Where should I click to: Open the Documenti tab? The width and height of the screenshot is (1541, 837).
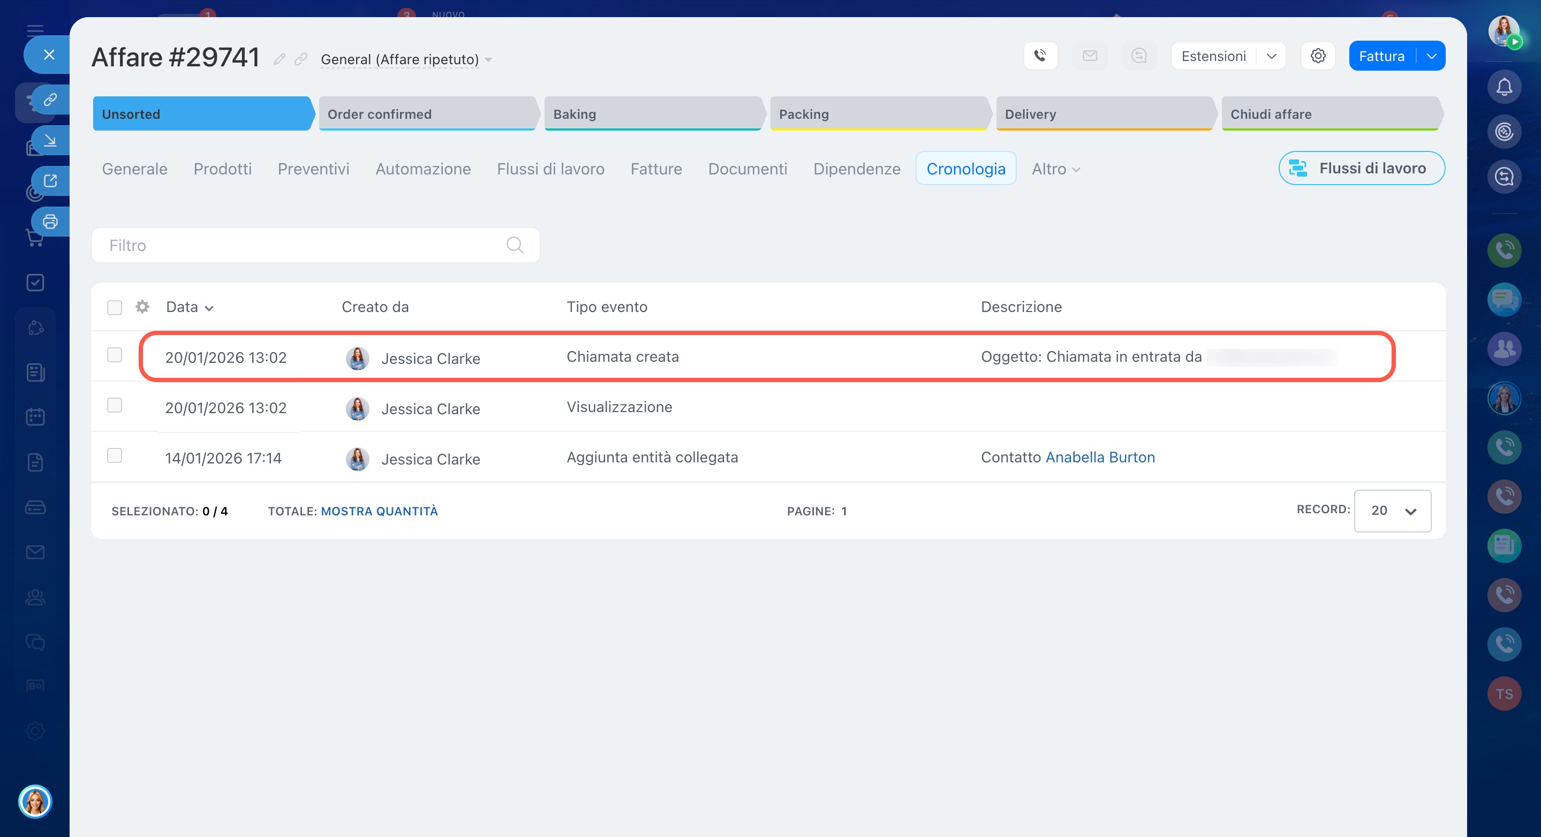tap(747, 169)
